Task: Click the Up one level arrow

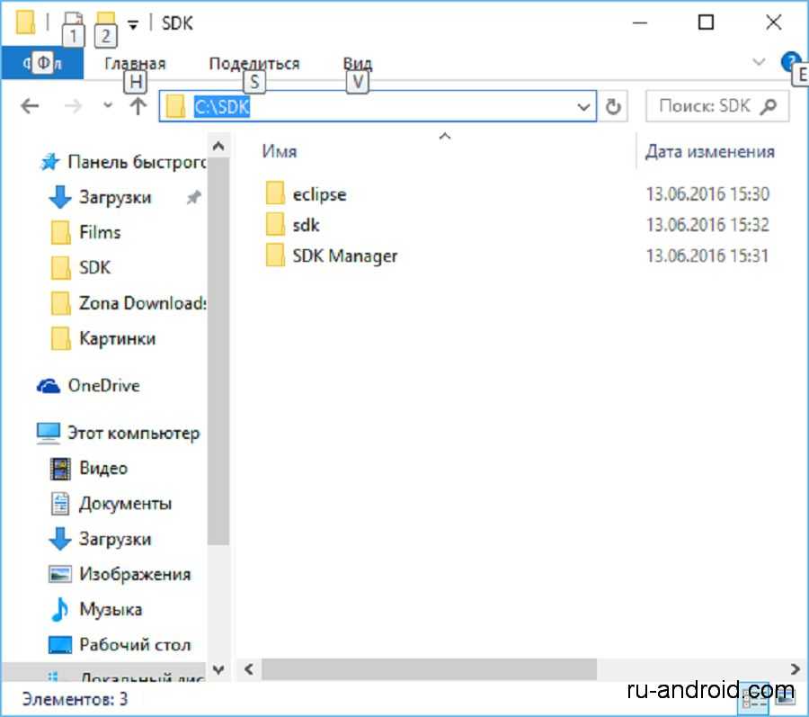Action: (x=138, y=106)
